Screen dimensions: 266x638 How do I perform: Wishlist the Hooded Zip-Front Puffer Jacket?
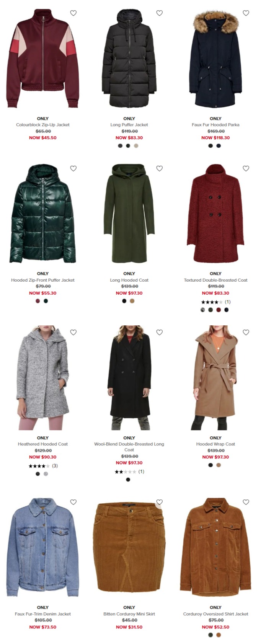[73, 168]
